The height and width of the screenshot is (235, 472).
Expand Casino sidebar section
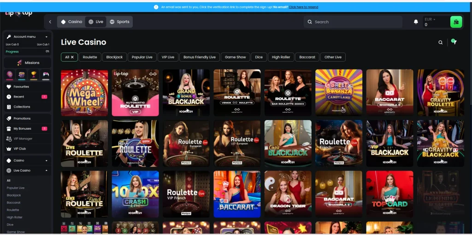pyautogui.click(x=27, y=160)
